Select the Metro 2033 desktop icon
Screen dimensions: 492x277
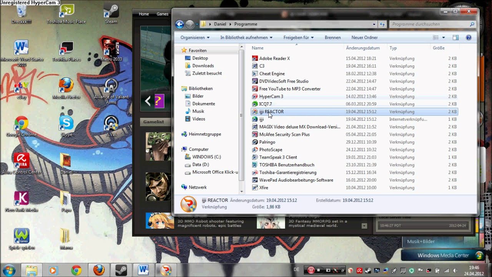[111, 50]
